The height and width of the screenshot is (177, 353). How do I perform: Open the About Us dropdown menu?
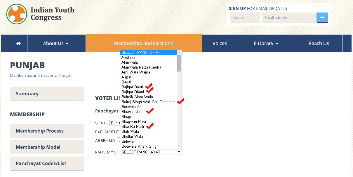pos(56,43)
